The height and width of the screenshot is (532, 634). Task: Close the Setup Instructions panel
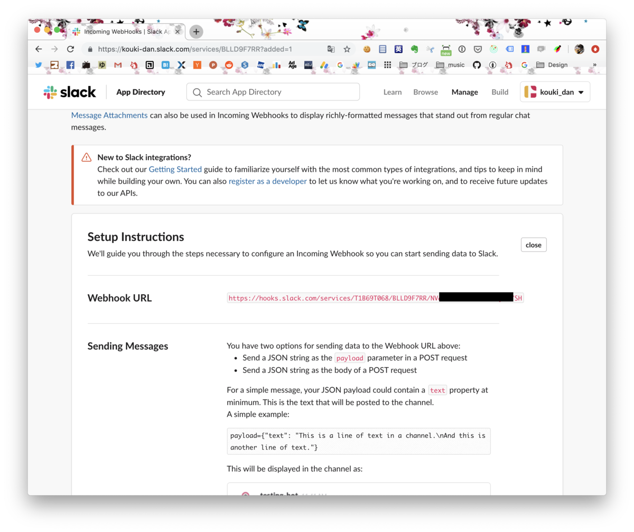click(x=534, y=245)
